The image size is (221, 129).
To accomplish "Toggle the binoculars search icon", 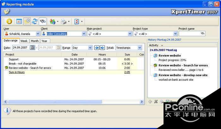I will point(43,21).
